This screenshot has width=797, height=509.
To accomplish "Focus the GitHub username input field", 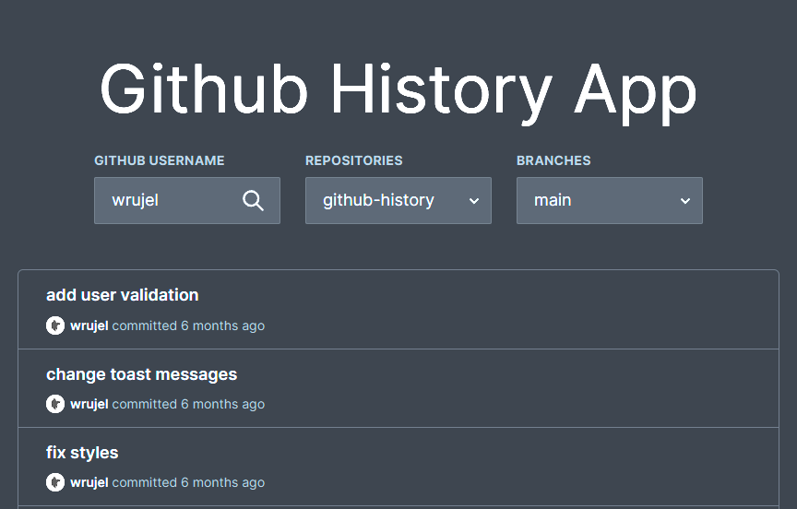I will pos(187,201).
